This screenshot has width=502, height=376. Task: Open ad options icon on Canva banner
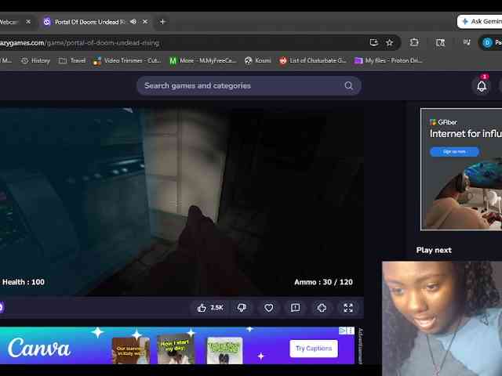tap(351, 331)
